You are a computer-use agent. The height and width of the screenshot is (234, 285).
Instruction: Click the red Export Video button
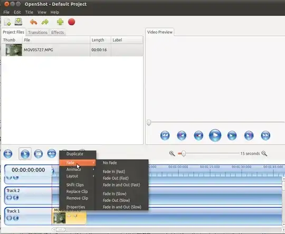click(x=71, y=22)
